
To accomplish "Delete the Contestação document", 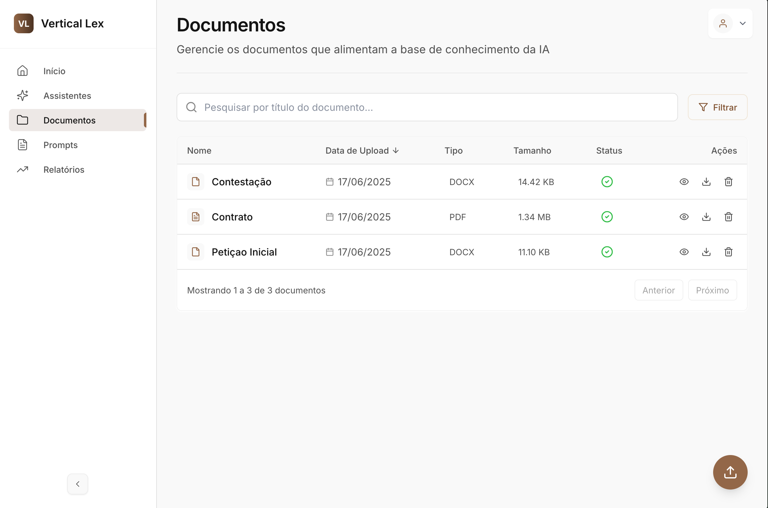I will (x=729, y=182).
